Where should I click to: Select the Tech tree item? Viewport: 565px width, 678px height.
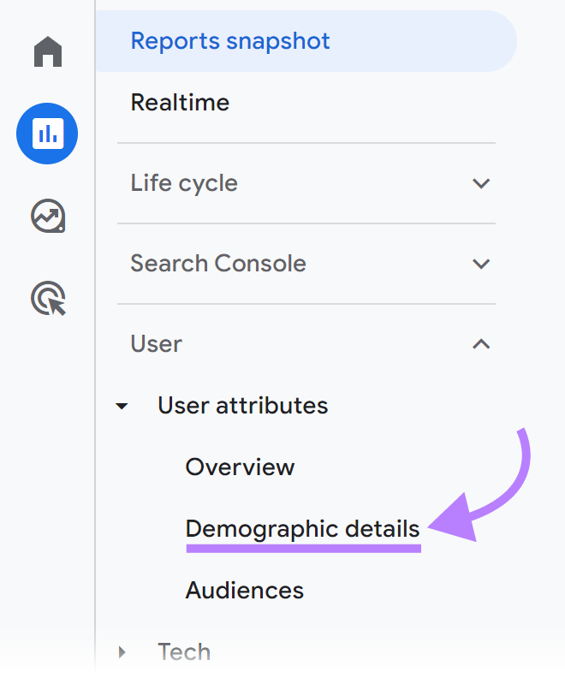click(184, 652)
